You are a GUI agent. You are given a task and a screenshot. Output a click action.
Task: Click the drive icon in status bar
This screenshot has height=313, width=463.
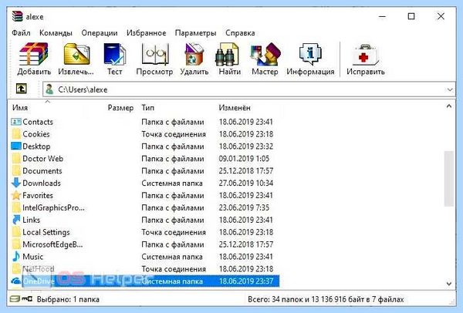coord(14,299)
